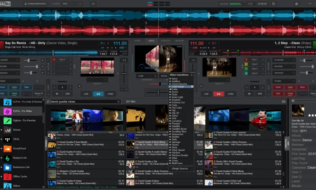Click the calendar icon next to clock
This screenshot has width=316, height=190.
[273, 4]
